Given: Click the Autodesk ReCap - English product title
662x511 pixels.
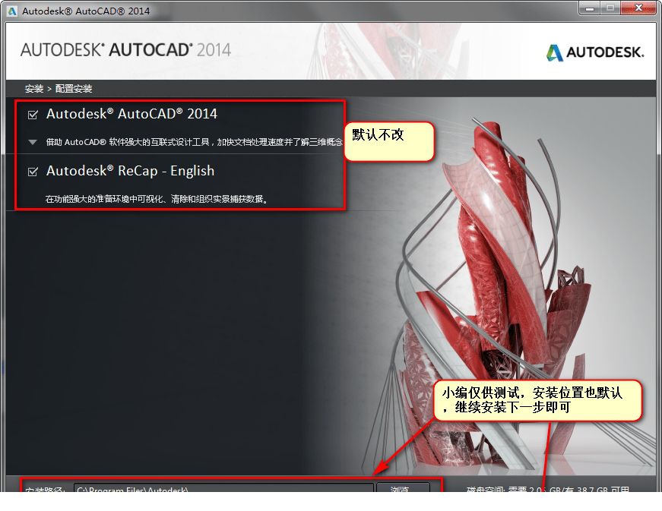Looking at the screenshot, I should 130,171.
